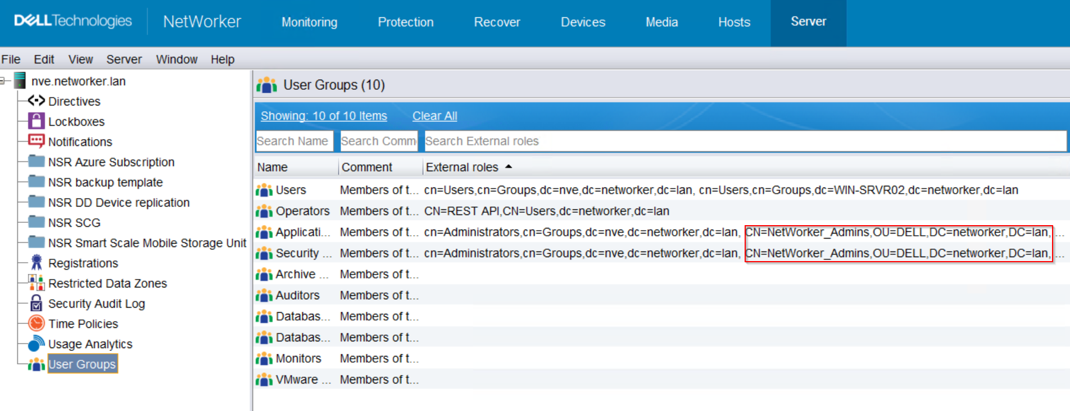
Task: Focus the Search Name field
Action: [294, 141]
